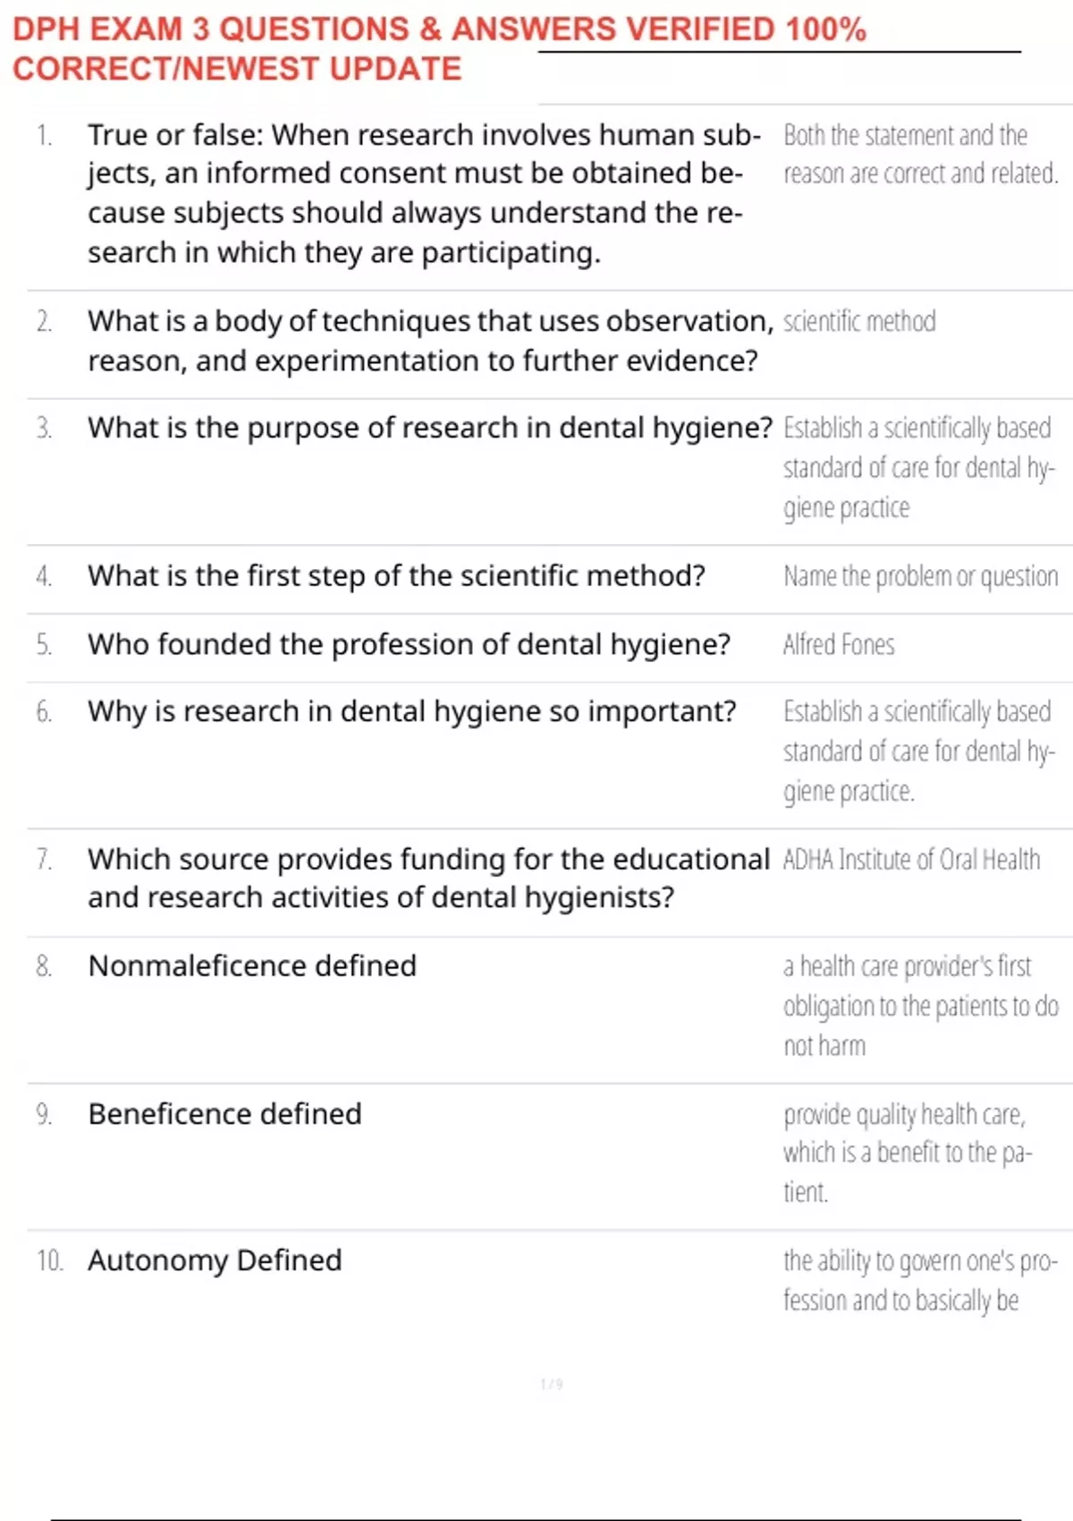Viewport: 1073px width, 1521px height.
Task: Click 'provide quality health care' definition
Action: 908,1152
